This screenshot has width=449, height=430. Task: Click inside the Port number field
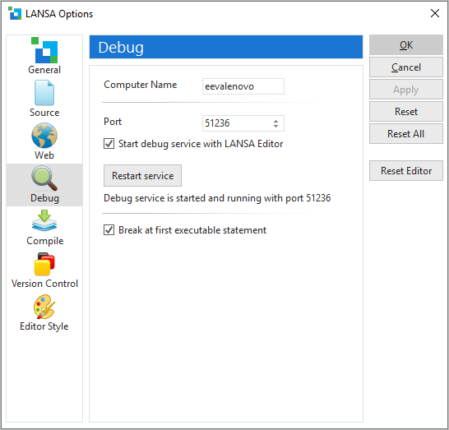tap(237, 123)
